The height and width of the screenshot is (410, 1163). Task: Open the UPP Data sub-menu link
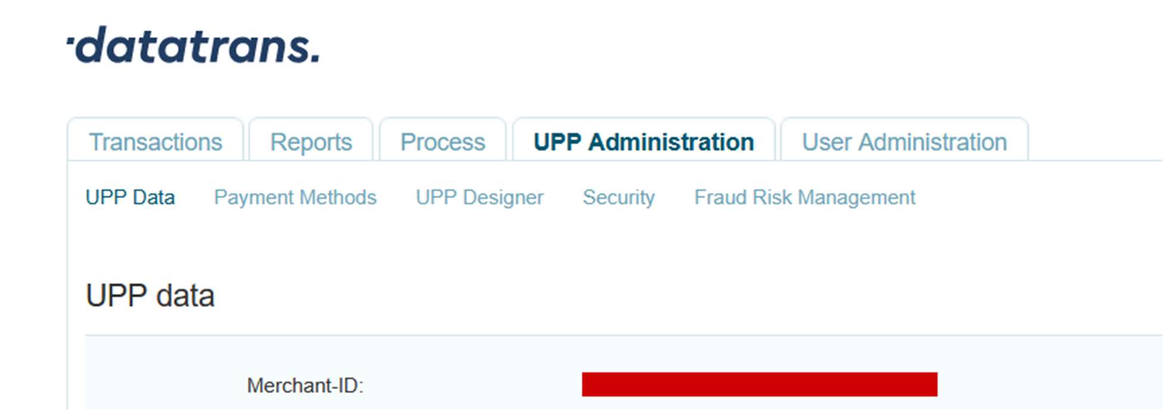pyautogui.click(x=130, y=198)
